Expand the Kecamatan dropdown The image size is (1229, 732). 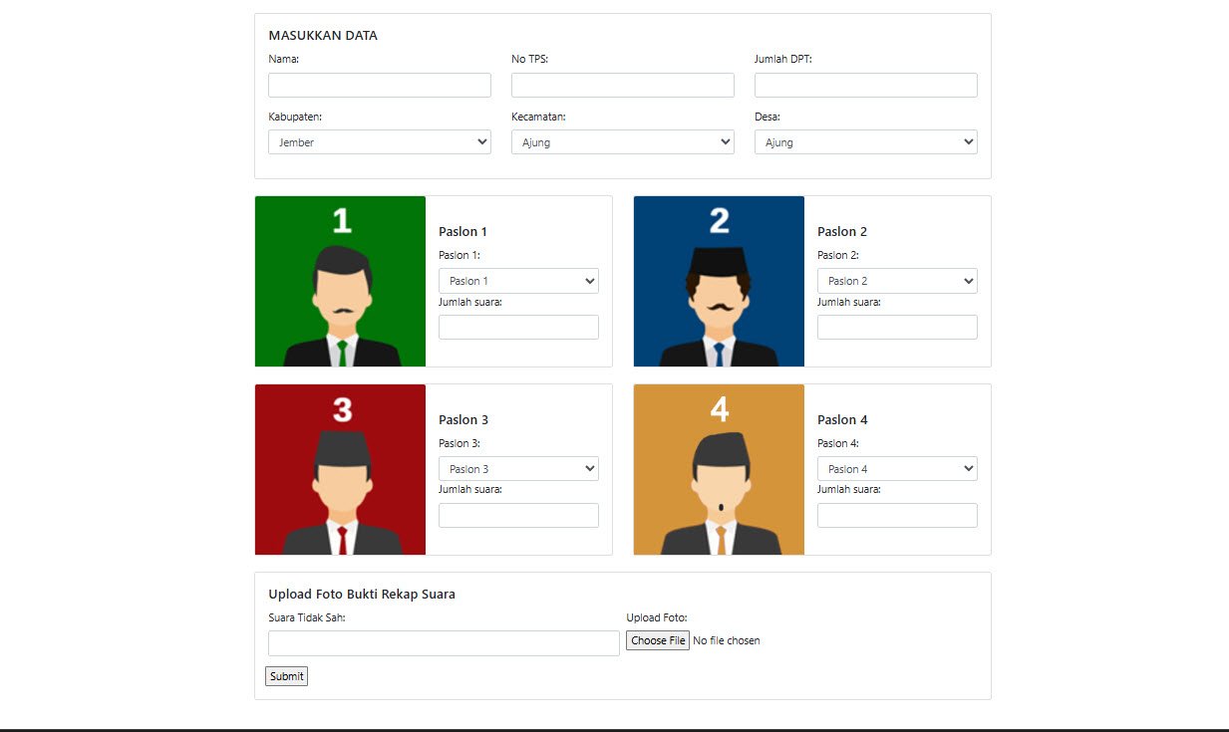[x=623, y=142]
